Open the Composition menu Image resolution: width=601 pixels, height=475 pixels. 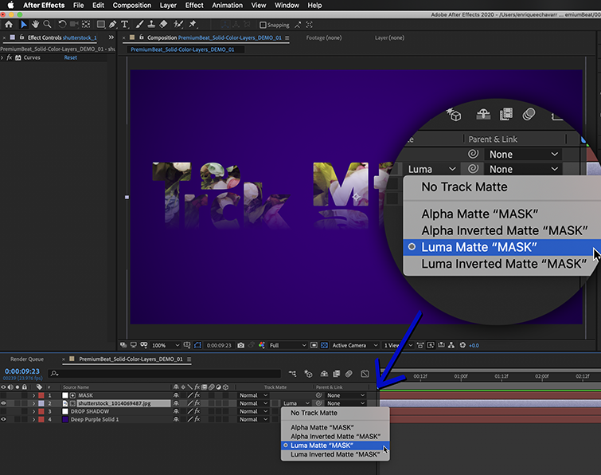point(131,5)
